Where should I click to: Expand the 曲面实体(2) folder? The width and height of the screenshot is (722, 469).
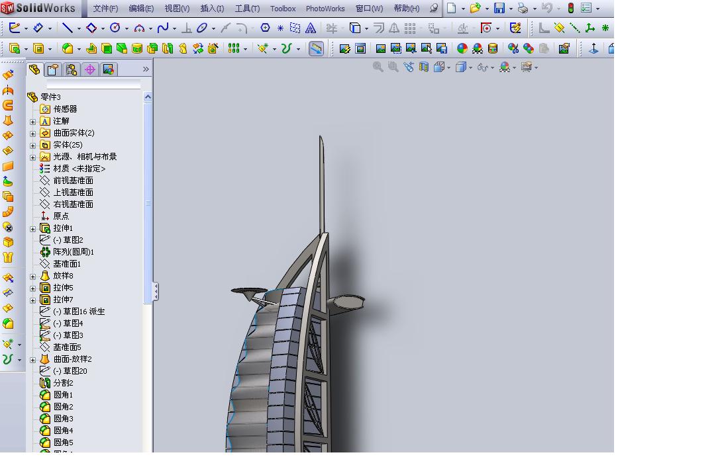[x=32, y=134]
